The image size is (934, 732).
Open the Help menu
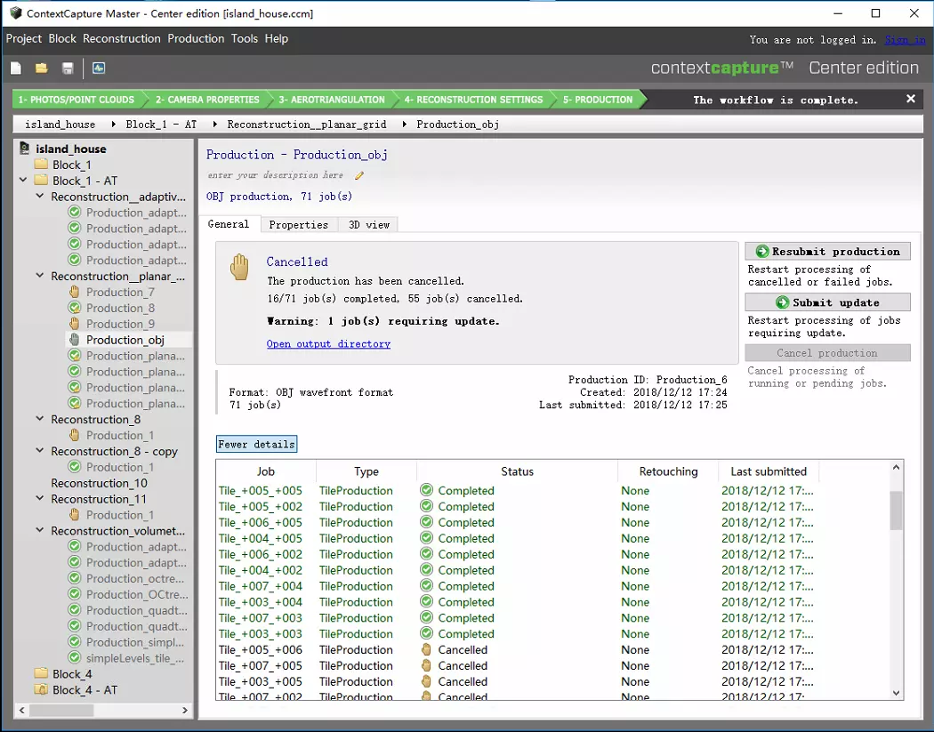point(277,39)
